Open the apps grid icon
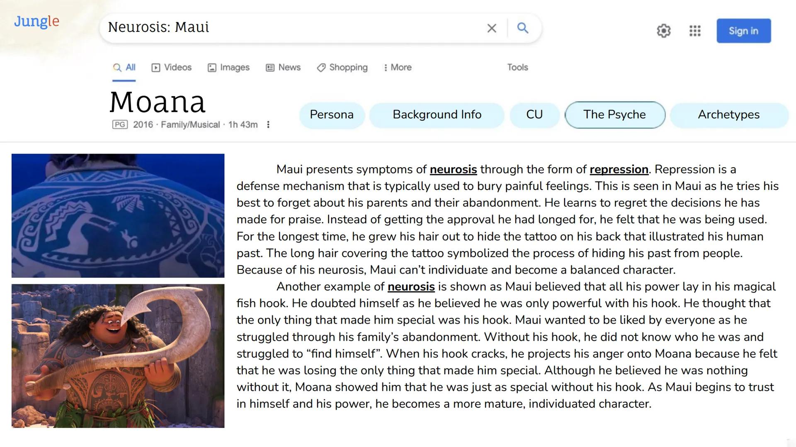The image size is (796, 447). [x=695, y=31]
